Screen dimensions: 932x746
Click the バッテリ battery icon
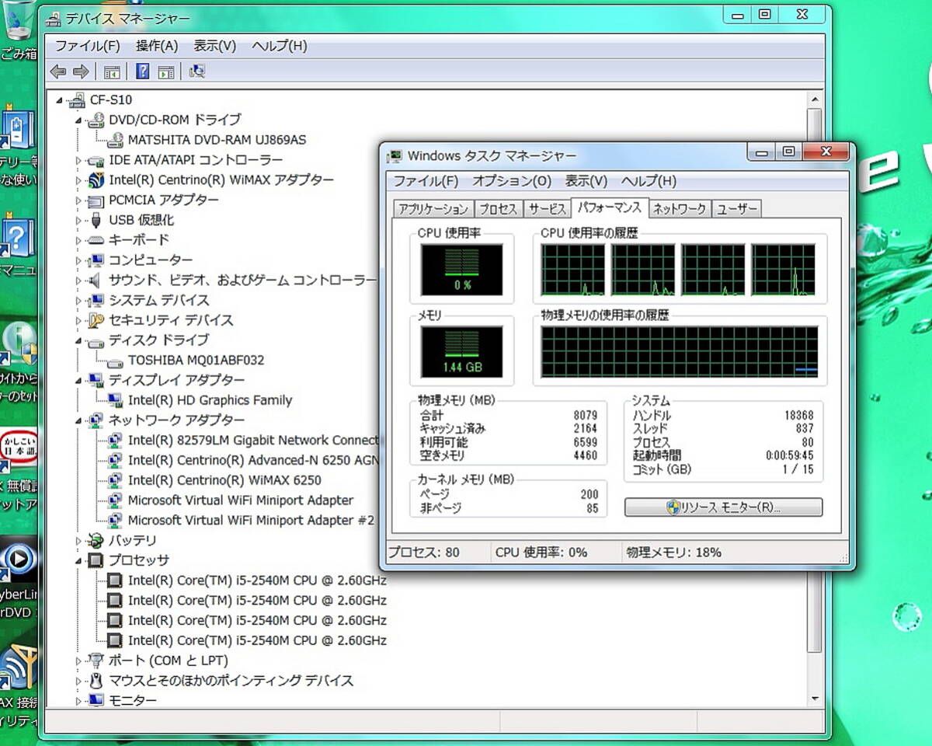[x=96, y=540]
